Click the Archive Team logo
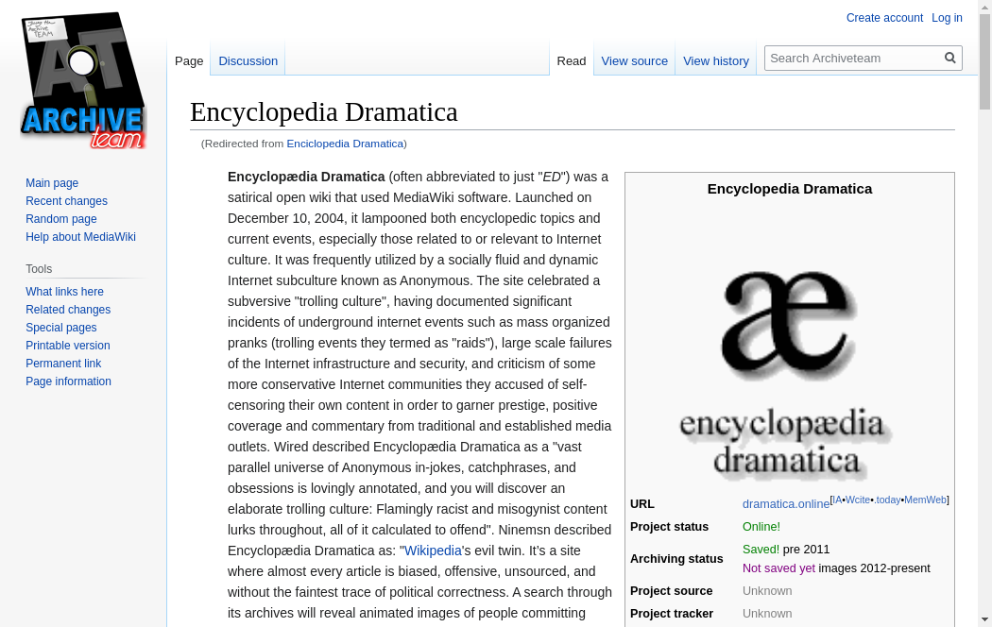 [x=83, y=81]
